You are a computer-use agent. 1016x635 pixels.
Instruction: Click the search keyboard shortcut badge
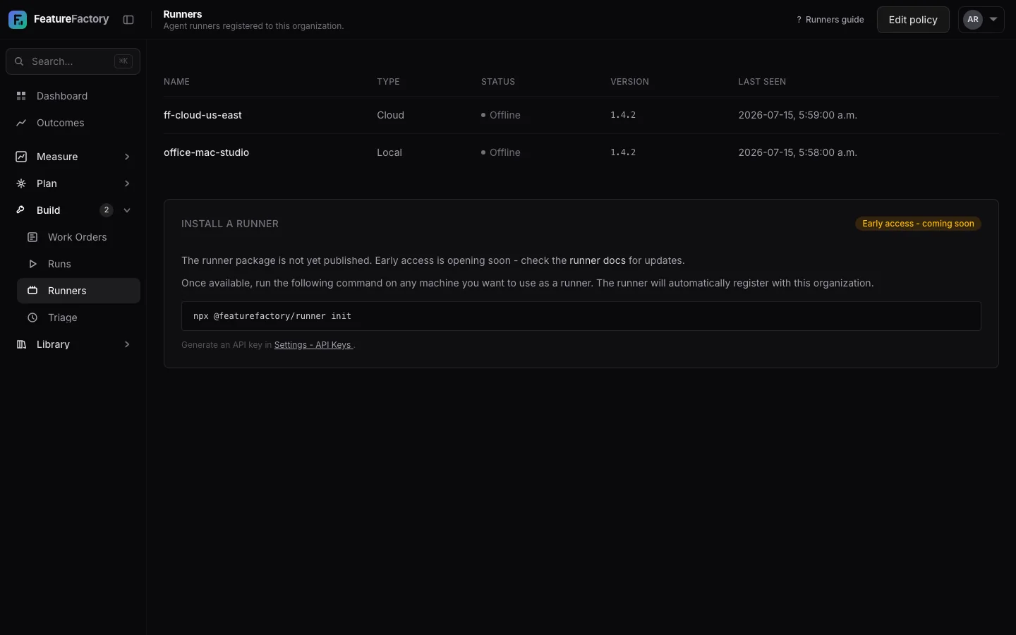[123, 61]
